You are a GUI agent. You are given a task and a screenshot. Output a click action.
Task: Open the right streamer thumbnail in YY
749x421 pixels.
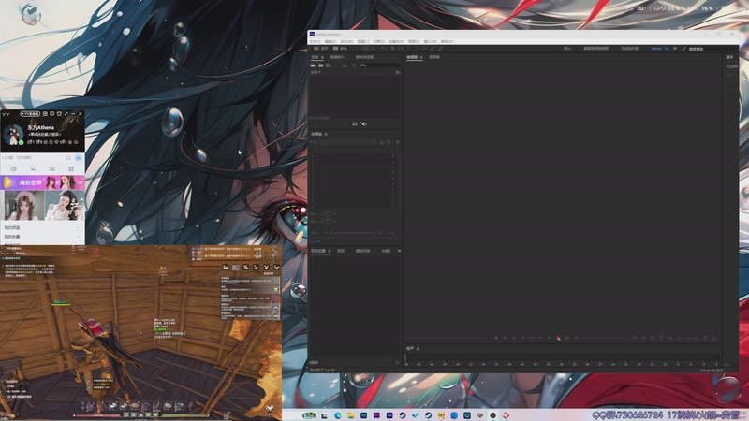point(65,205)
